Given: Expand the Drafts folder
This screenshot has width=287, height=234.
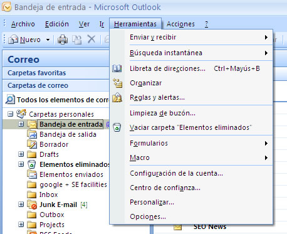Looking at the screenshot, I should click(21, 154).
